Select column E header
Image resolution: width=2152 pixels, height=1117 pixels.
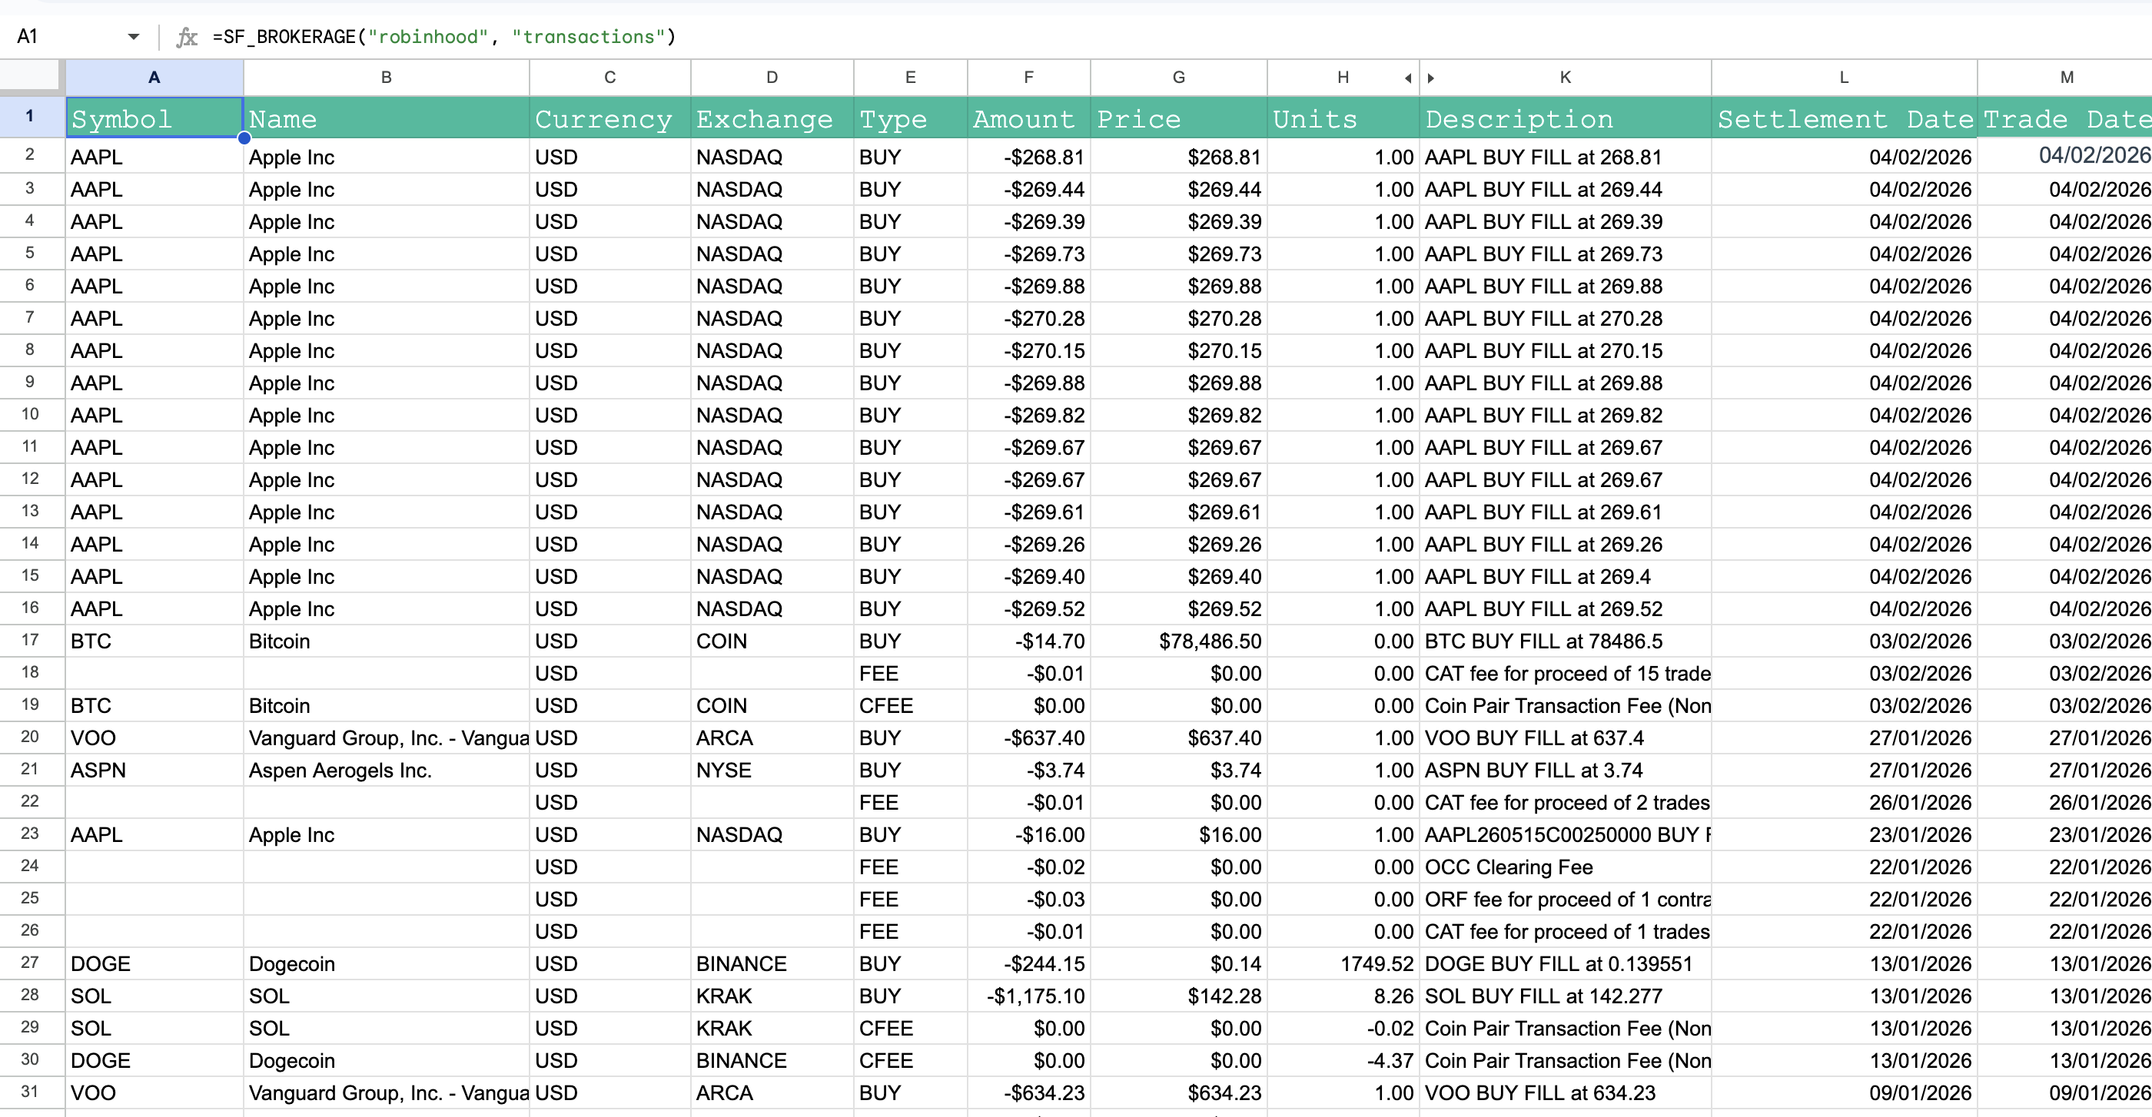pos(911,78)
